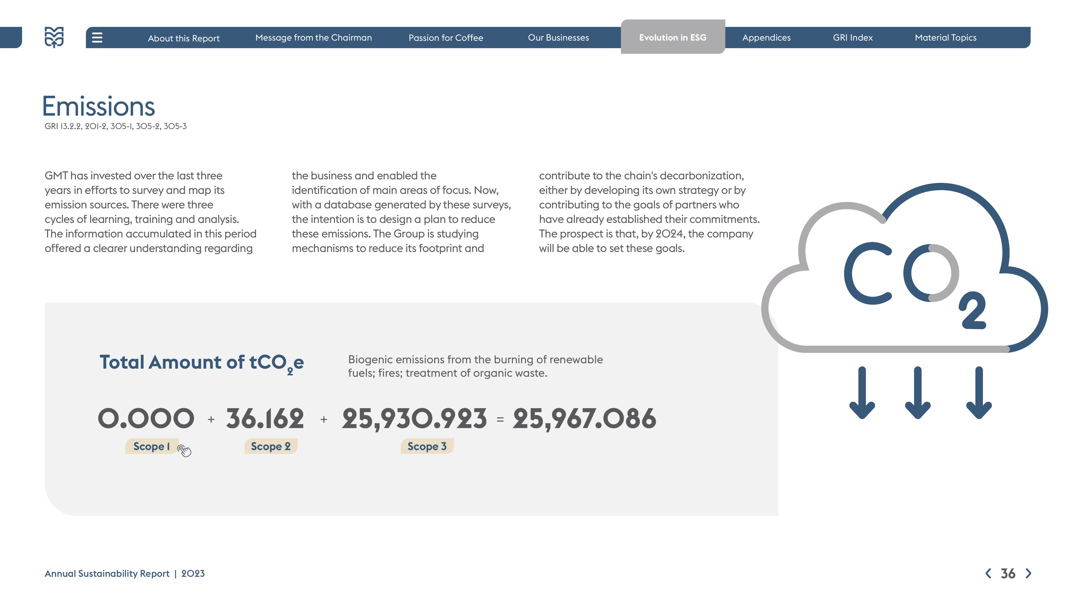Click the GRI 13.2.2 reference line
Screen dimensions: 1076x605
[x=116, y=126]
